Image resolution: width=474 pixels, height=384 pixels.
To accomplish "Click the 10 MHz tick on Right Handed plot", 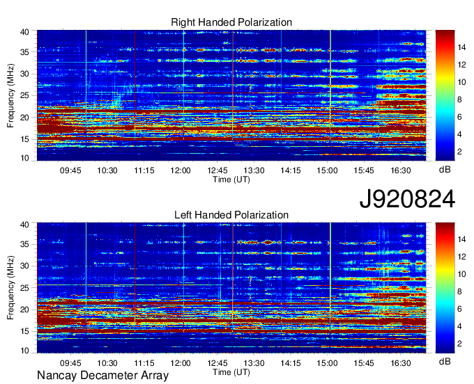I will coord(24,158).
